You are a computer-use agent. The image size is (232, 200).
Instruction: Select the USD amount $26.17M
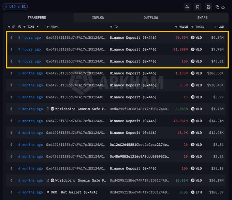pos(216,181)
